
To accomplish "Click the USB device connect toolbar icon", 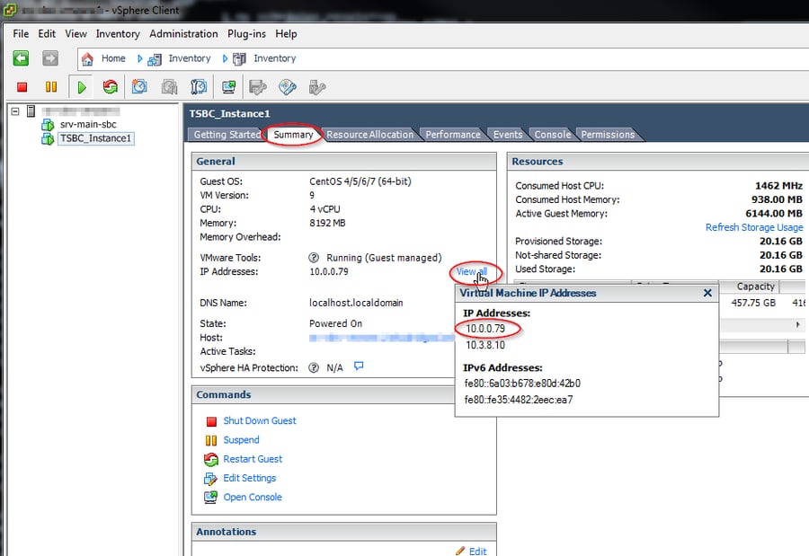I will [x=316, y=87].
